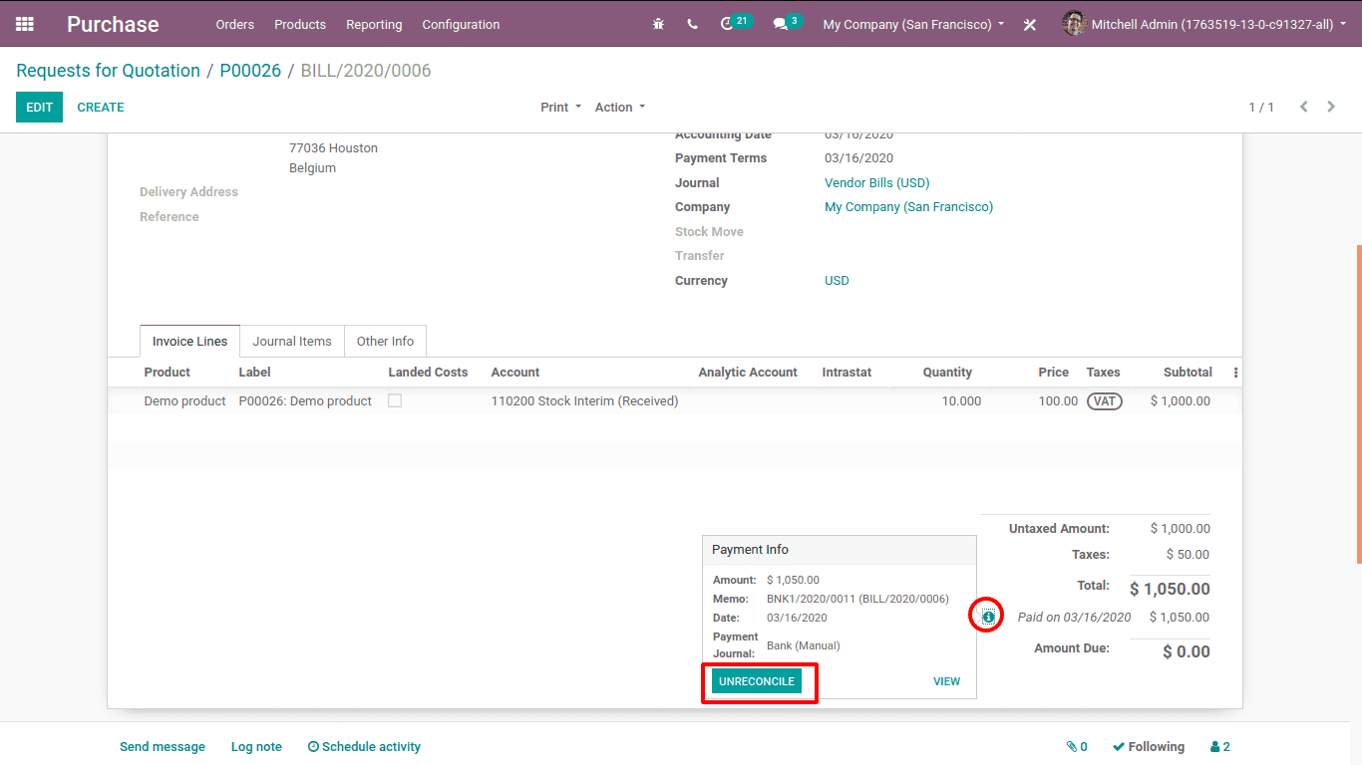Viewport: 1362px width, 765px height.
Task: Click the Purchase app title
Action: pyautogui.click(x=113, y=24)
